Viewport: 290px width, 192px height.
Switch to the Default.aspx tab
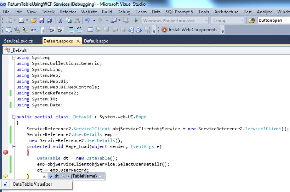point(96,41)
